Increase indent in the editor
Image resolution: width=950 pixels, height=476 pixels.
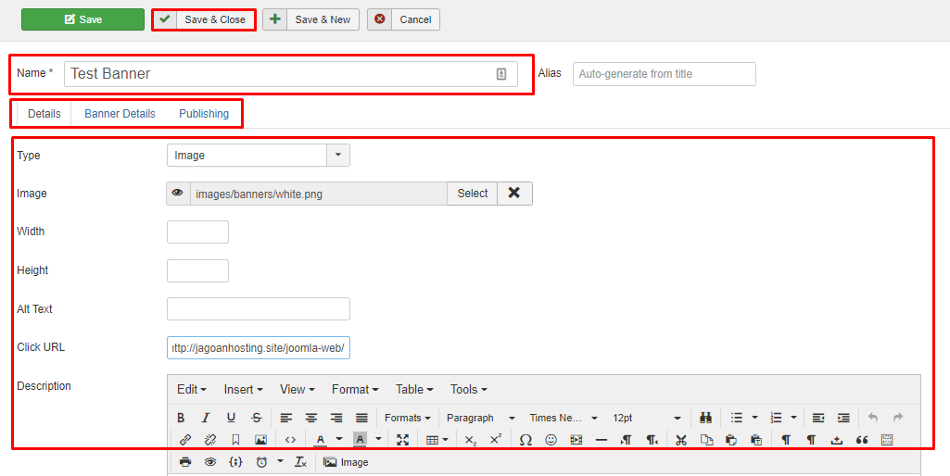click(x=843, y=418)
